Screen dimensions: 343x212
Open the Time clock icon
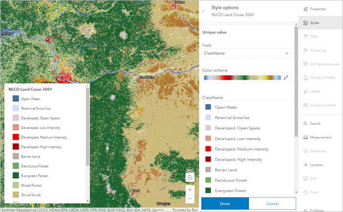(305, 192)
